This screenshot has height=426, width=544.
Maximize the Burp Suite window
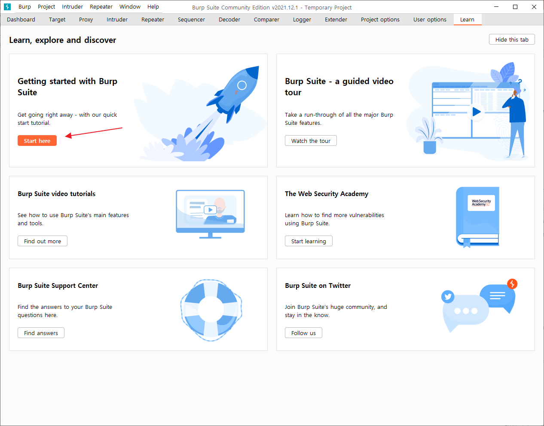click(x=515, y=7)
